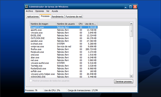This screenshot has width=161, height=97.
Task: Select the OUTLOOK.EXE process
Action: [x=64, y=38]
